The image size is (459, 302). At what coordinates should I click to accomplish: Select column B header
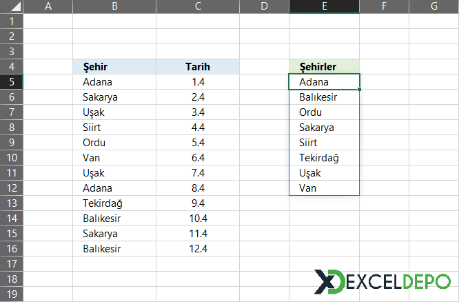coord(114,6)
